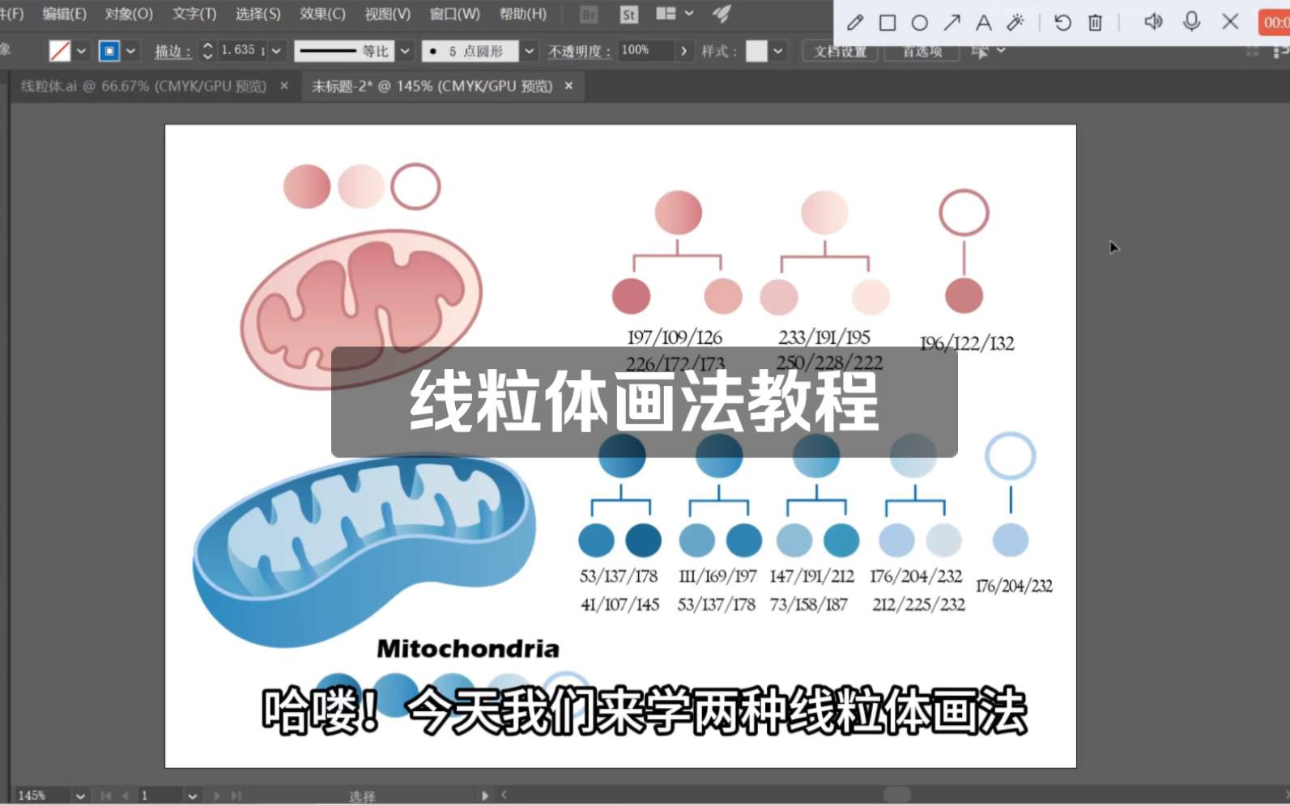
Task: Open the 窗口(W) menu
Action: pos(454,14)
